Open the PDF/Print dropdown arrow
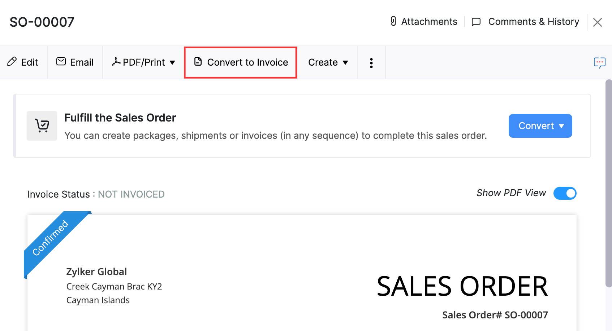The height and width of the screenshot is (331, 612). (172, 63)
